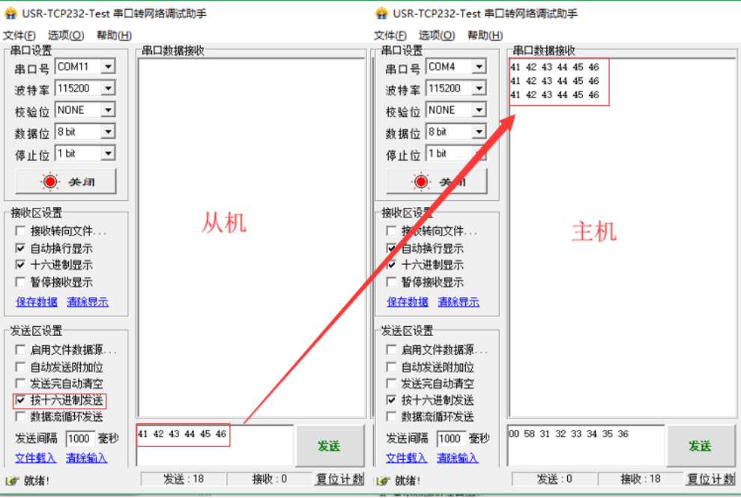Open 选项(O) menu in the right window
This screenshot has width=741, height=498.
coord(437,35)
